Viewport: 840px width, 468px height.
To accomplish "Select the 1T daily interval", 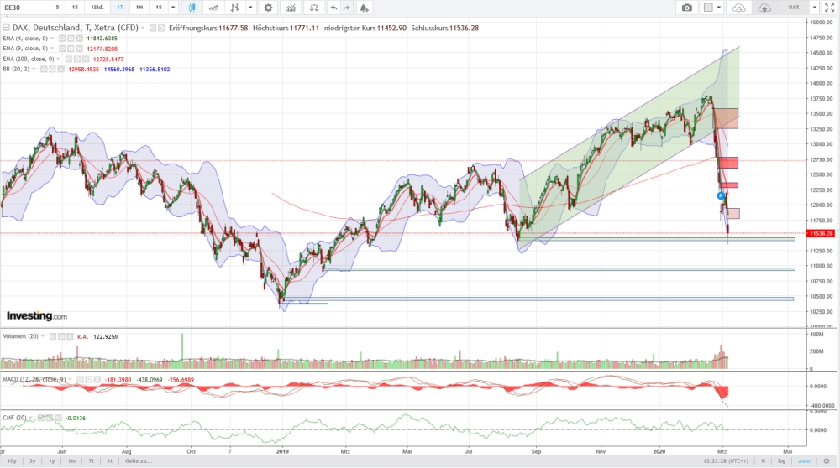I will tap(120, 8).
